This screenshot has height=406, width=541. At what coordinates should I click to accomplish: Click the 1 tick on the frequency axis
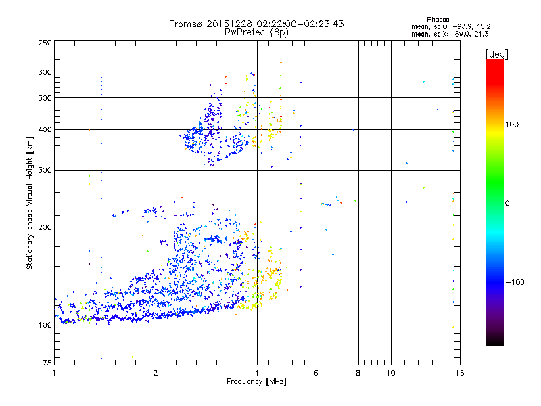click(54, 373)
